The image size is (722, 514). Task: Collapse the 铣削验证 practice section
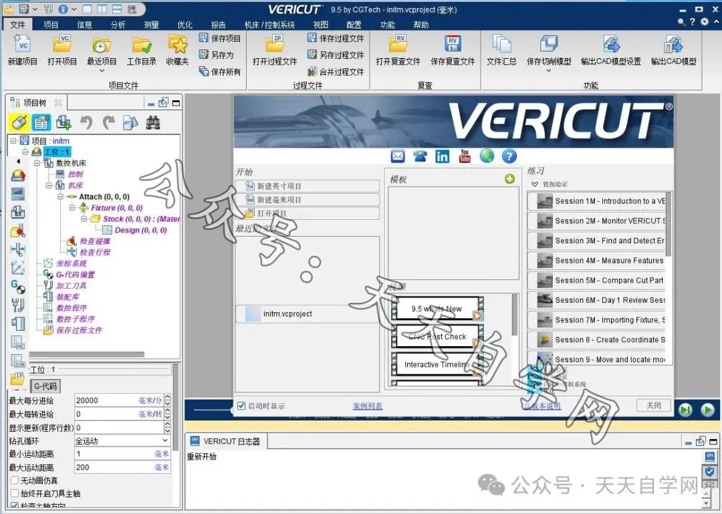(535, 184)
